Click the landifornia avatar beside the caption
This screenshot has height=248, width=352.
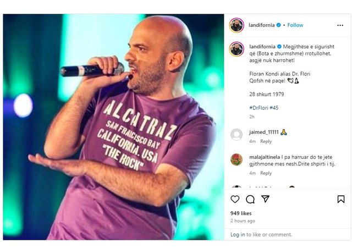237,48
